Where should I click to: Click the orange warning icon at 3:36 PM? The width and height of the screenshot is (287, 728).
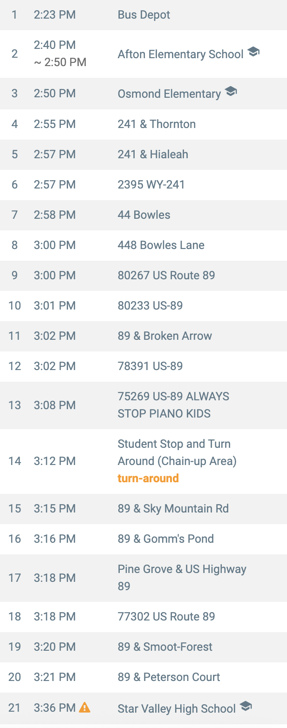[x=84, y=708]
